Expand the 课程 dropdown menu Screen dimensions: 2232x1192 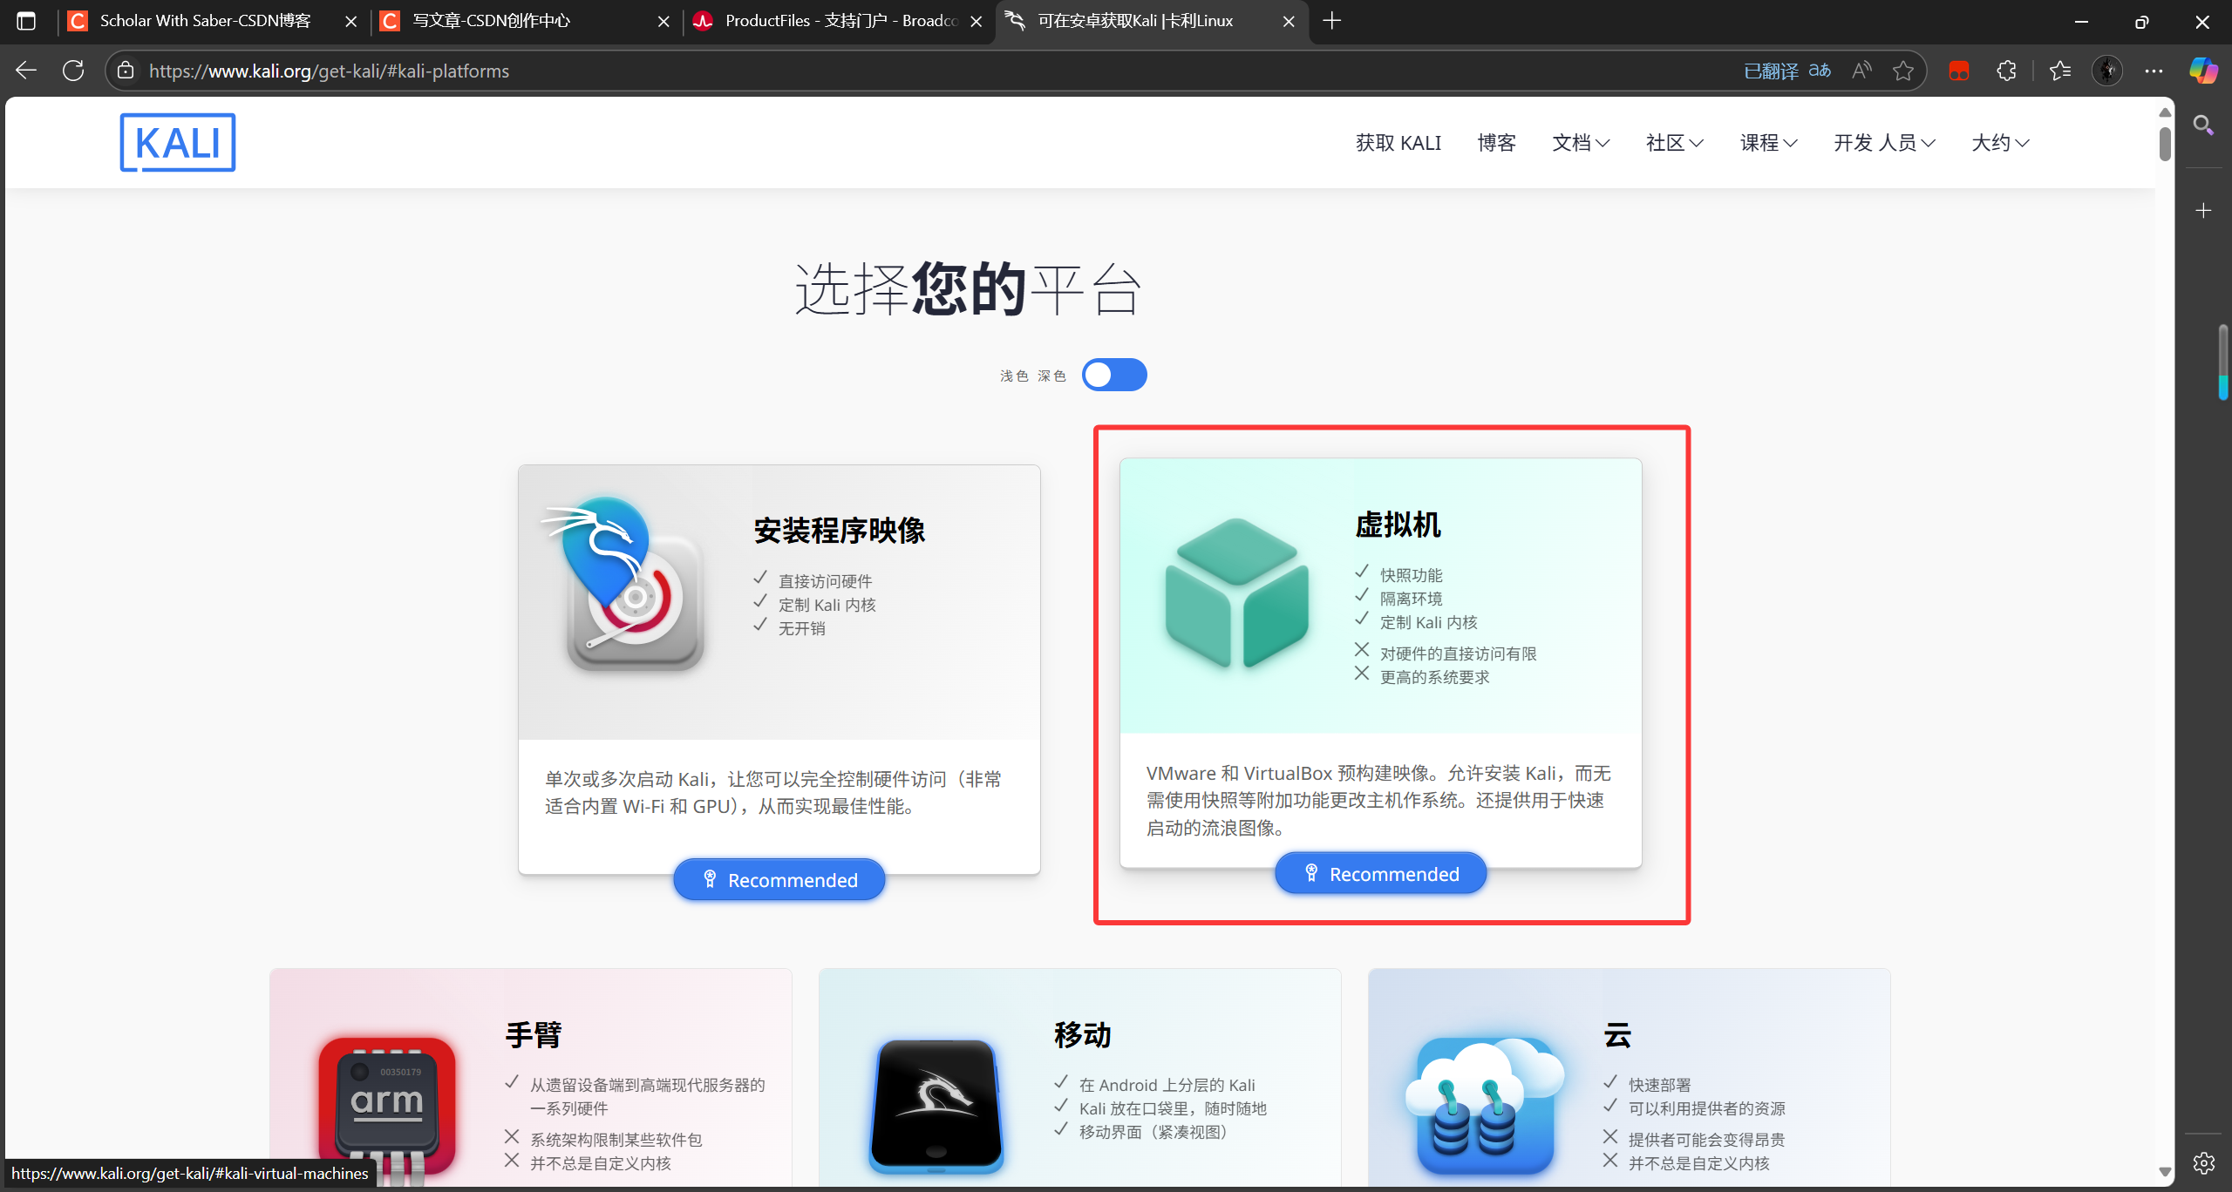(1768, 143)
